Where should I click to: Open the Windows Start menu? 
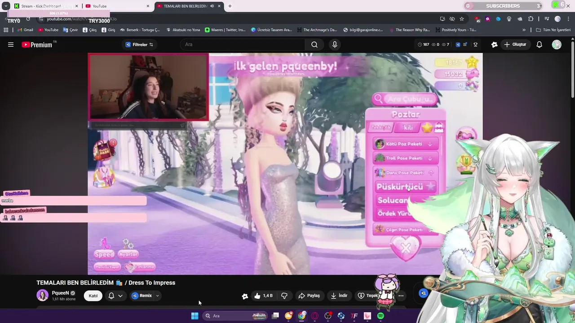tap(195, 316)
